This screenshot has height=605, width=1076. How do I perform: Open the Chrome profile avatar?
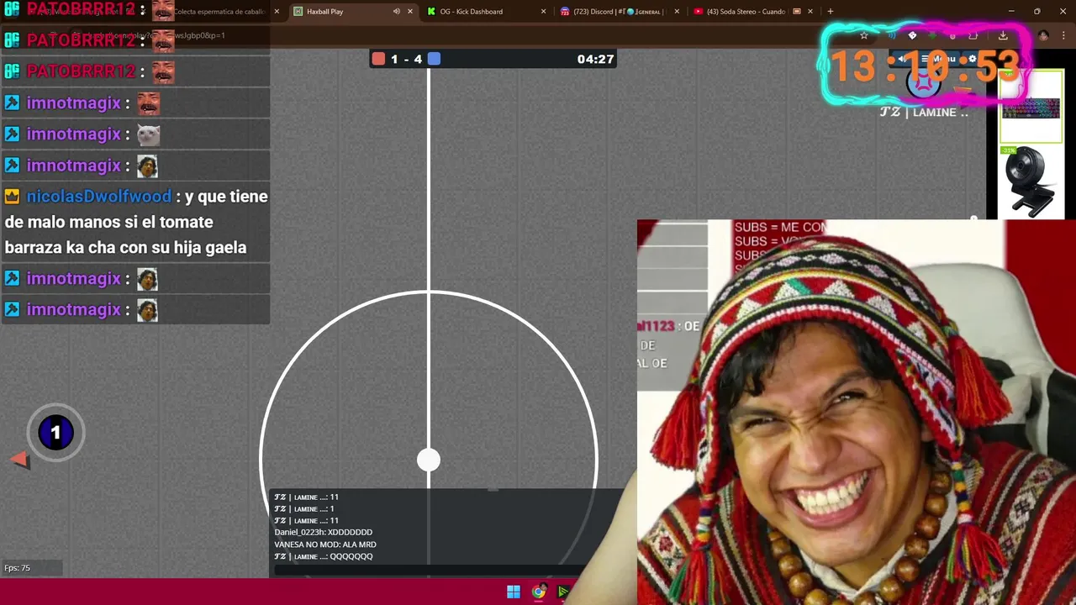[1043, 35]
